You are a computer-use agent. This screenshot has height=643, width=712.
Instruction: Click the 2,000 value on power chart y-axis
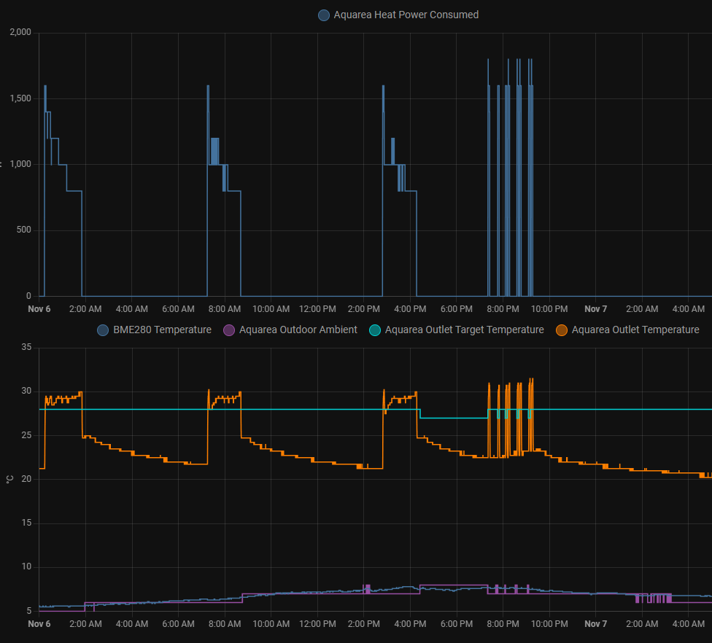pos(20,32)
